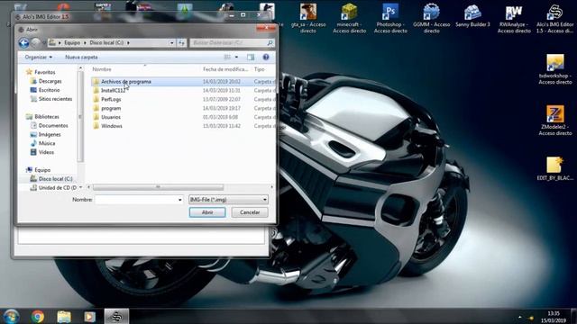
Task: Expand the arrow after Disco local (C:) breadcrumb
Action: [128, 43]
